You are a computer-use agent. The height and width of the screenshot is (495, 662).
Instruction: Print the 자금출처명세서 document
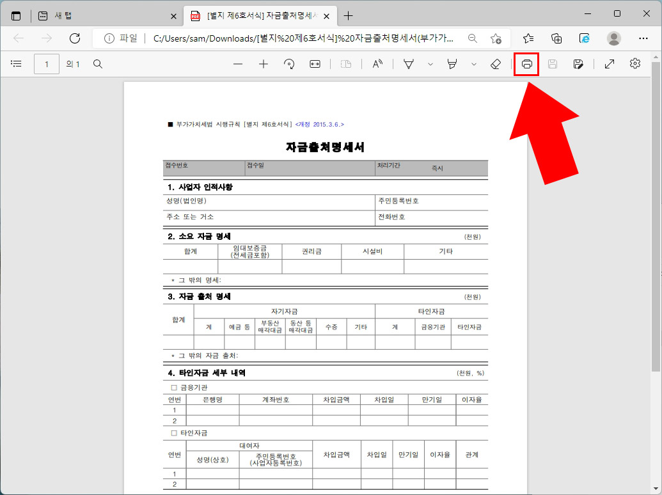526,64
